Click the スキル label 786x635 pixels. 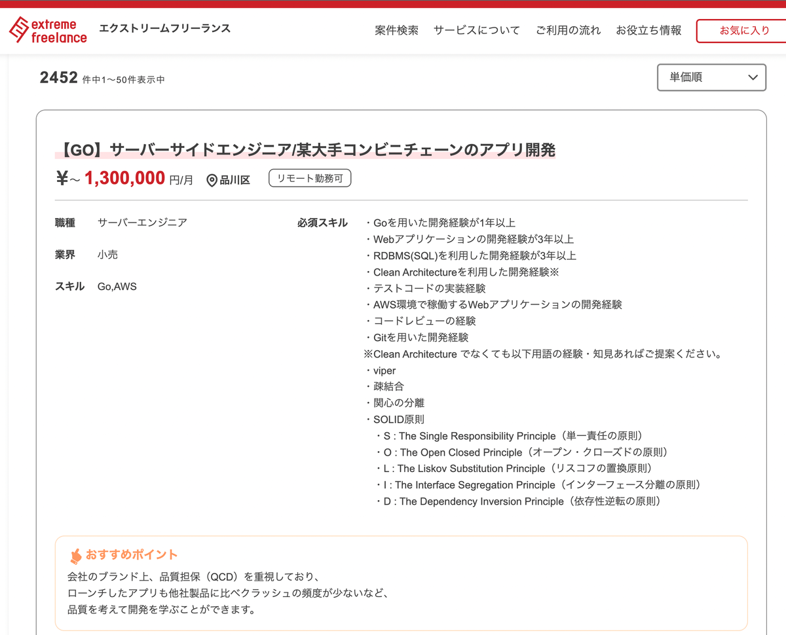pos(69,286)
